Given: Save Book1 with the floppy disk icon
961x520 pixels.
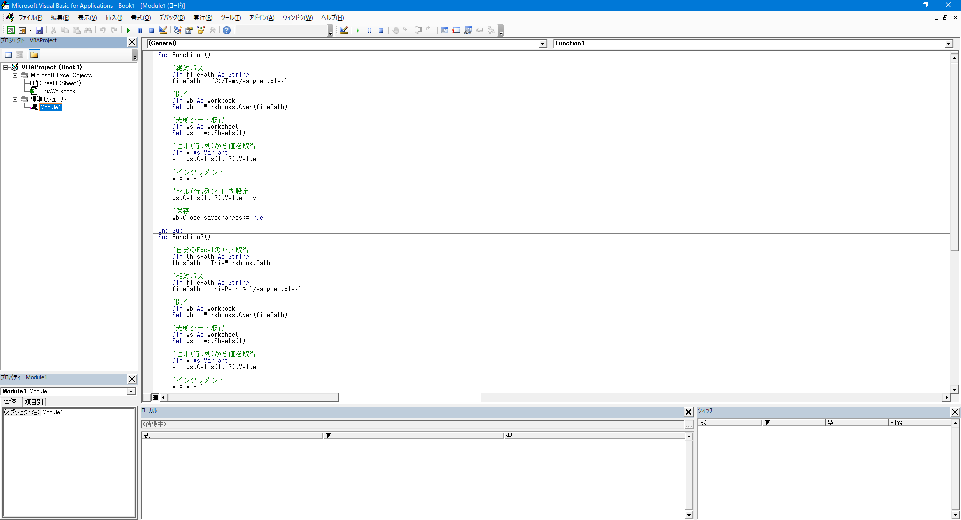Looking at the screenshot, I should [39, 30].
